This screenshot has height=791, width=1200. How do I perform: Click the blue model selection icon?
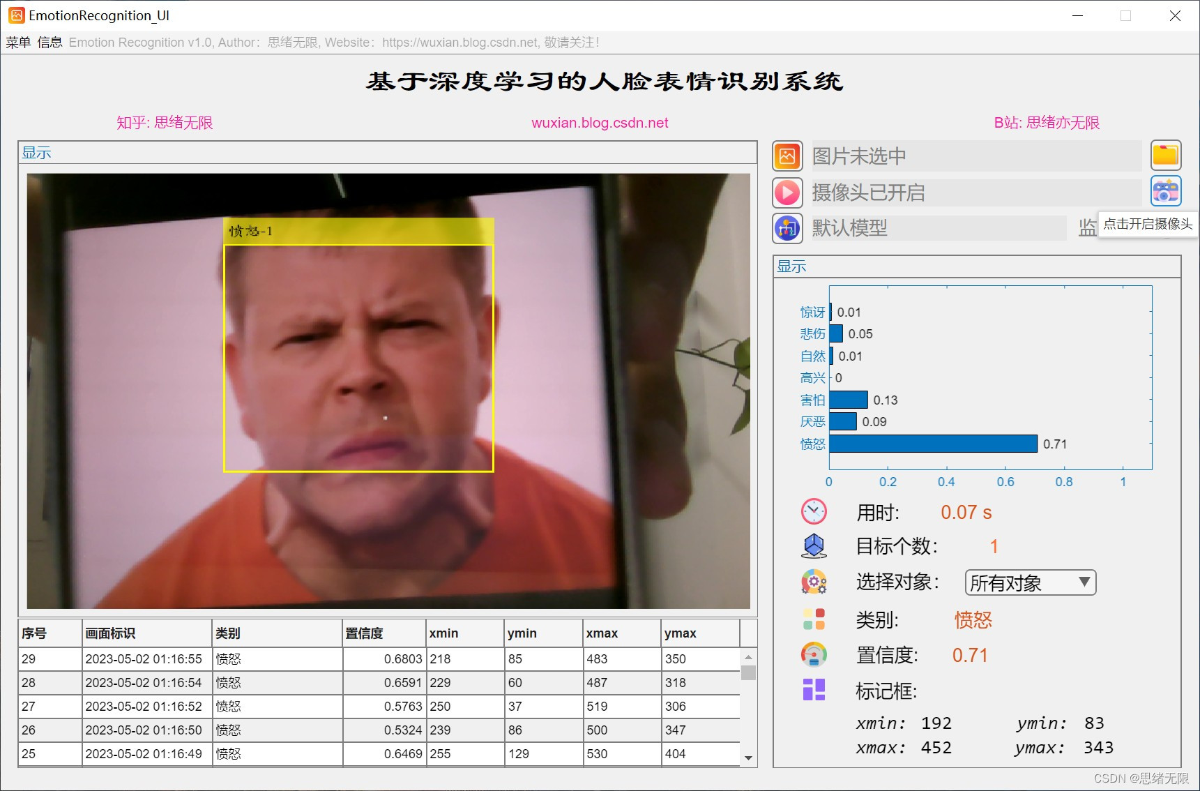click(x=787, y=228)
